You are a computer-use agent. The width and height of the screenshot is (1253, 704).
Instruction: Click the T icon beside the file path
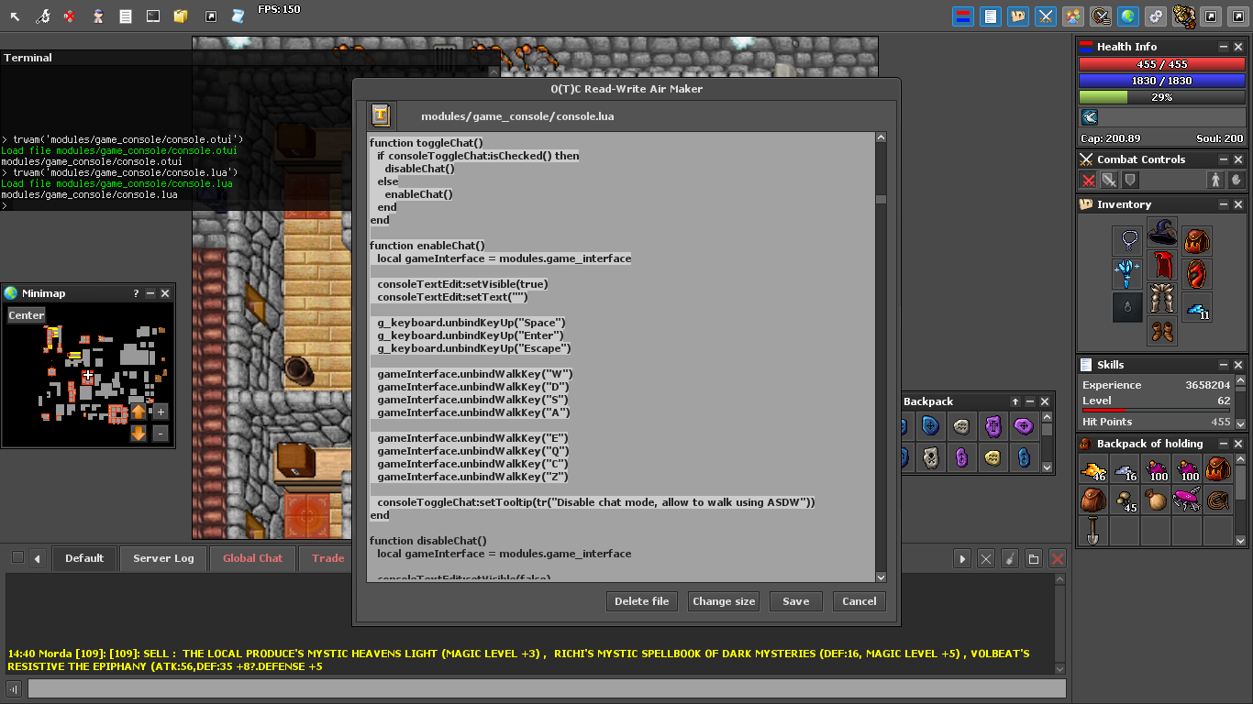[381, 115]
